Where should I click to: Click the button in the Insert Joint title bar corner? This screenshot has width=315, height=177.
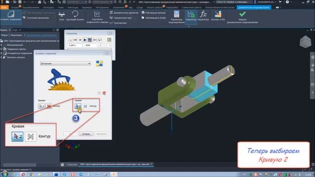click(x=107, y=54)
